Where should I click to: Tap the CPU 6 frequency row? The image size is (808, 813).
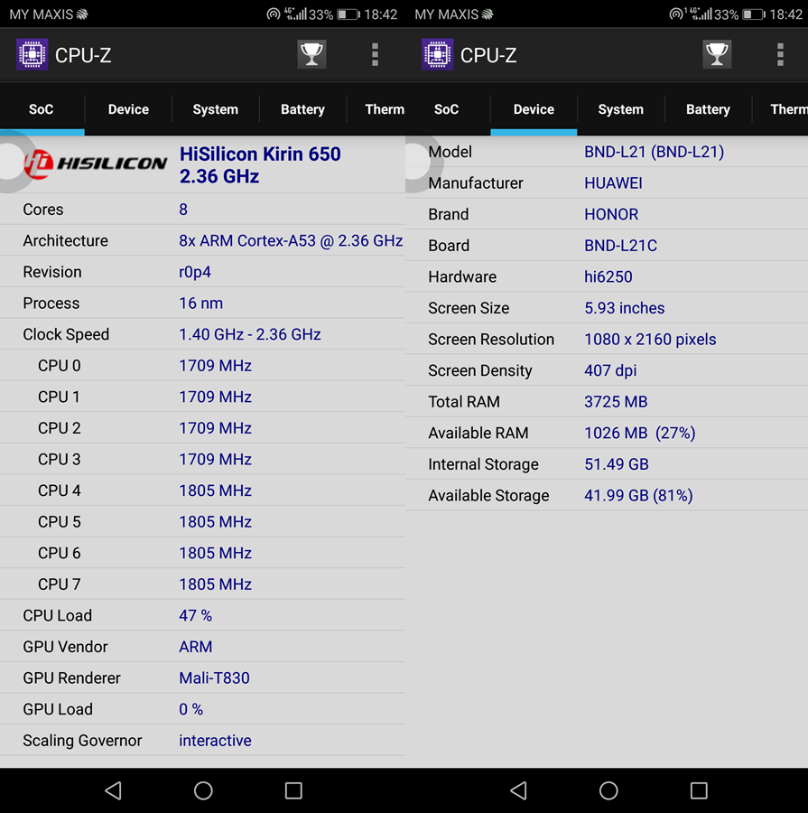(202, 553)
